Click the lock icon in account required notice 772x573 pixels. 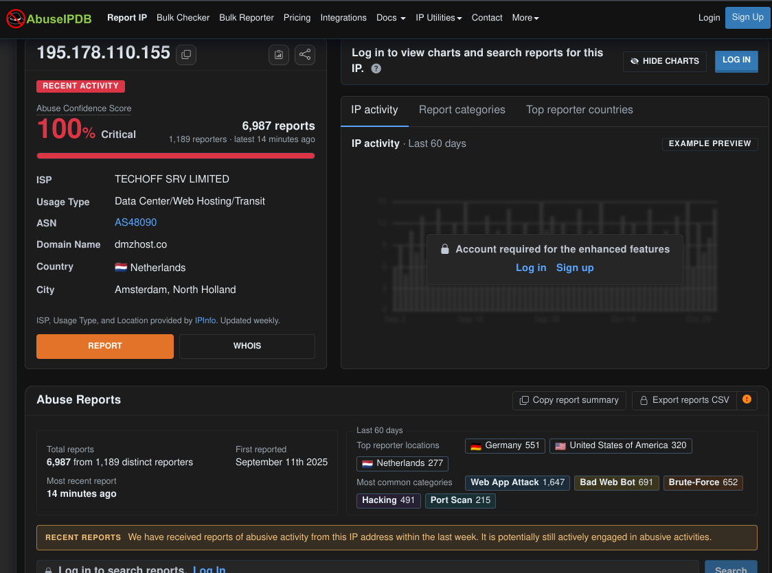[x=444, y=249]
